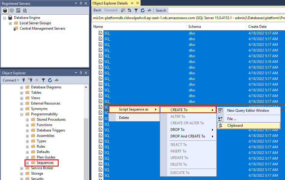Click Connect Object Explorer plug icon
Image resolution: width=285 pixels, height=180 pixels.
pos(24,80)
